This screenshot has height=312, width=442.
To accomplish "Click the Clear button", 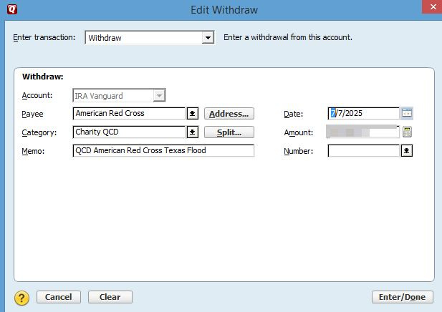I will tap(110, 297).
